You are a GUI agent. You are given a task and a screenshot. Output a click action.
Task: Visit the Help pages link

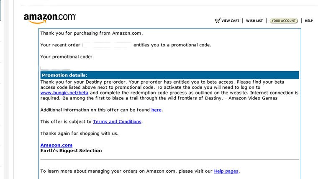click(226, 171)
